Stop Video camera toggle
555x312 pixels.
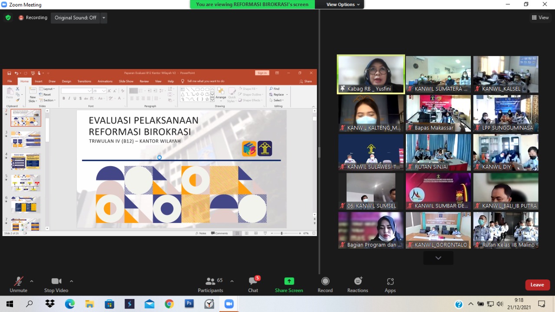pos(56,285)
